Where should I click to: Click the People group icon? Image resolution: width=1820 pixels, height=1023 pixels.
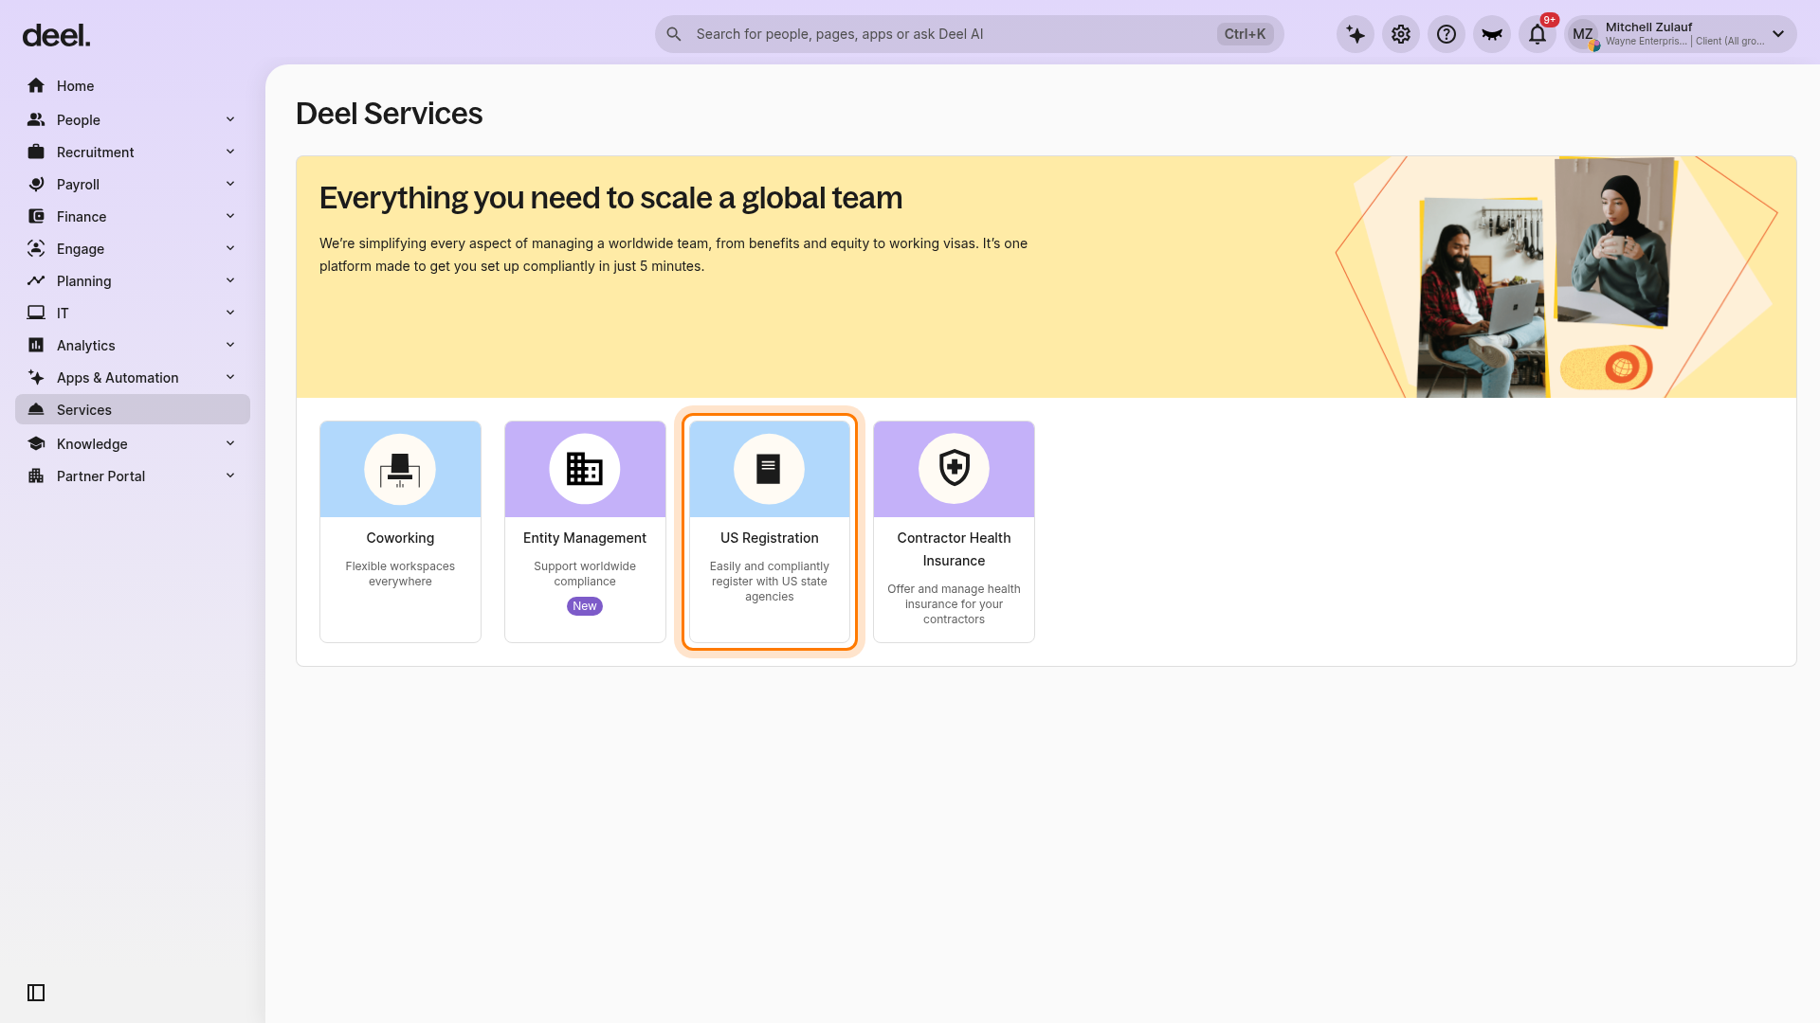pos(36,120)
